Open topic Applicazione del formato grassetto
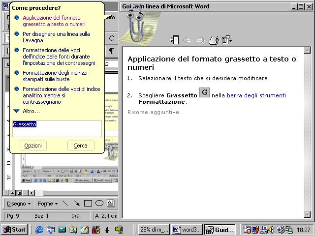The image size is (315, 236). point(54,21)
